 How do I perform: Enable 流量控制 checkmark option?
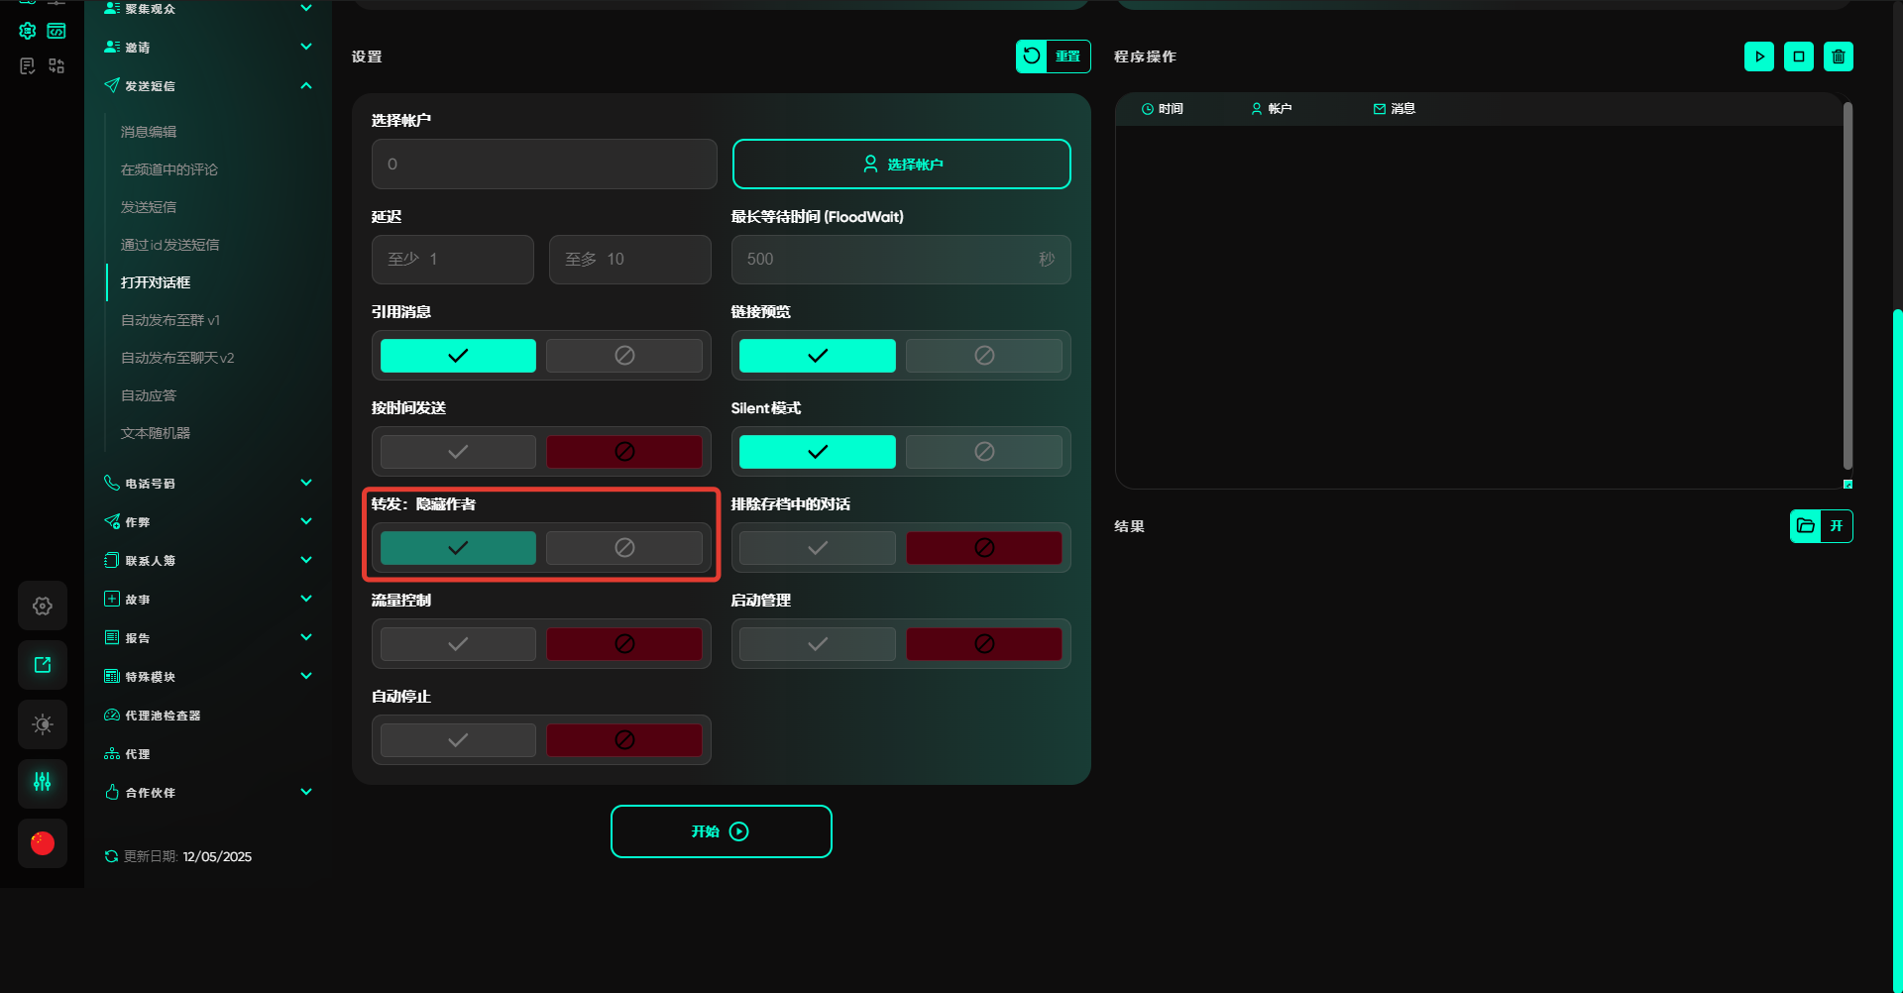click(458, 644)
